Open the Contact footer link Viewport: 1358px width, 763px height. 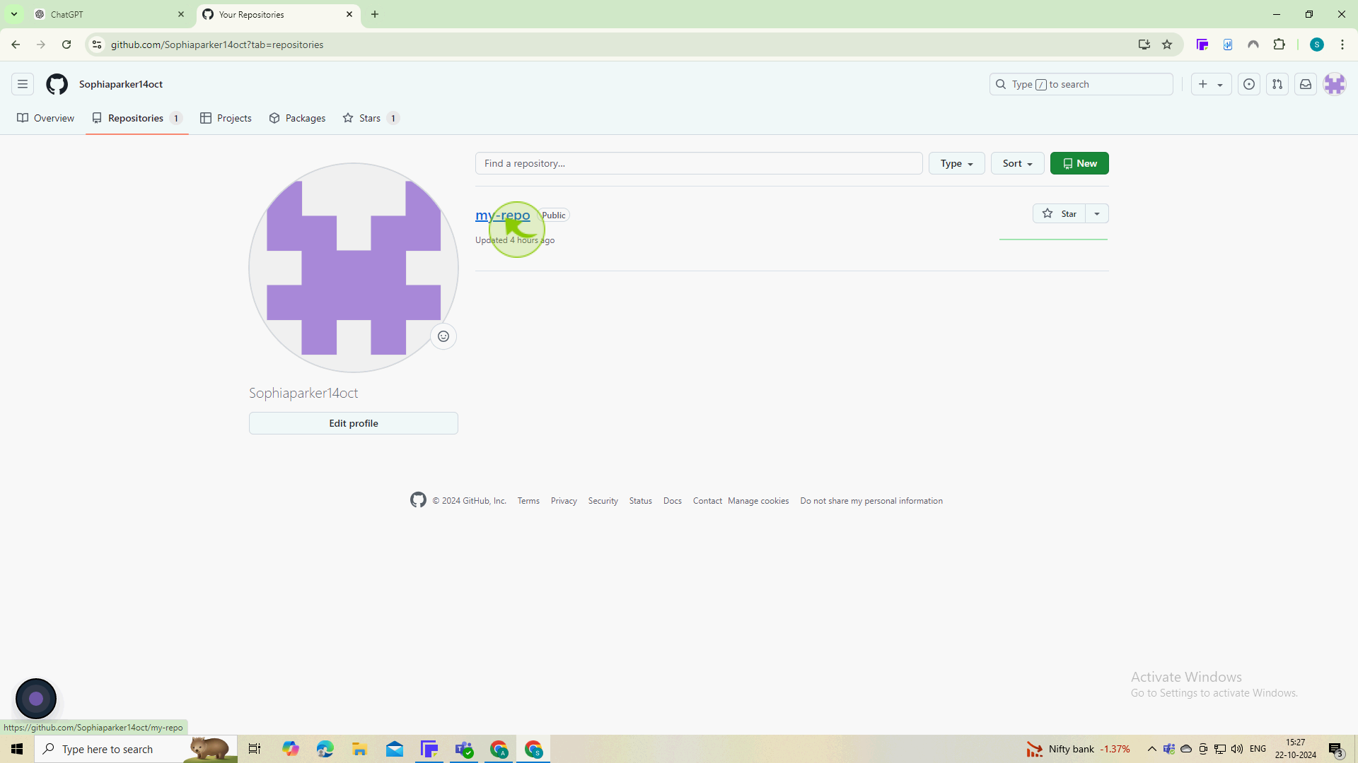click(x=707, y=501)
